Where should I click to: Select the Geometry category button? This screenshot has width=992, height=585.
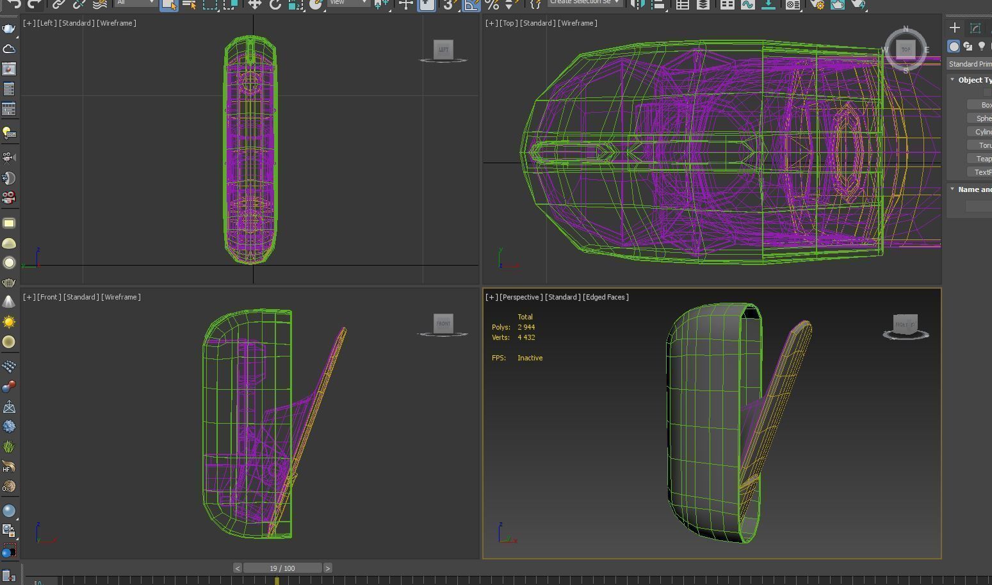954,46
